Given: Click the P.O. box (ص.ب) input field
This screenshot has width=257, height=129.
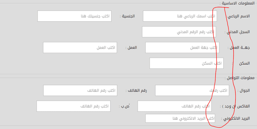Looking at the screenshot, I should pos(73,106).
